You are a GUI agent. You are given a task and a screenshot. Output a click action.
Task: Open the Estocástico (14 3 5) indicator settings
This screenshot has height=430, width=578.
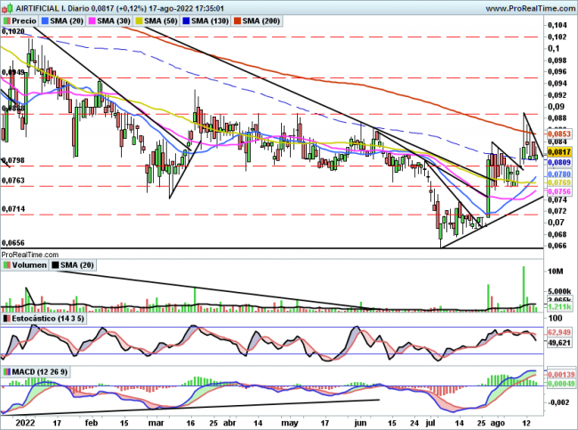pos(51,318)
